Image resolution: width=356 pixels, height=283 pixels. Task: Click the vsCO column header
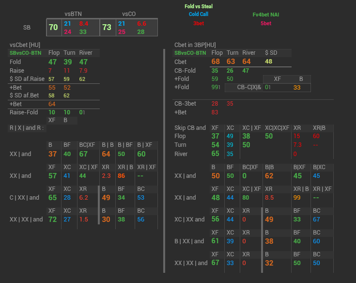pyautogui.click(x=129, y=14)
